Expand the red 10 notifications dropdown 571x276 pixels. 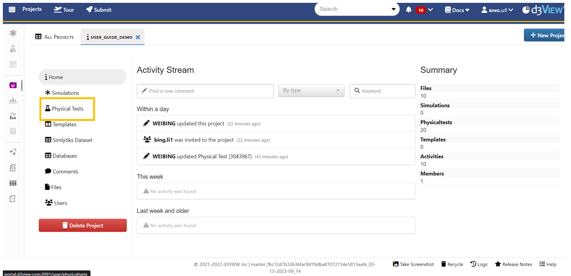[x=424, y=9]
